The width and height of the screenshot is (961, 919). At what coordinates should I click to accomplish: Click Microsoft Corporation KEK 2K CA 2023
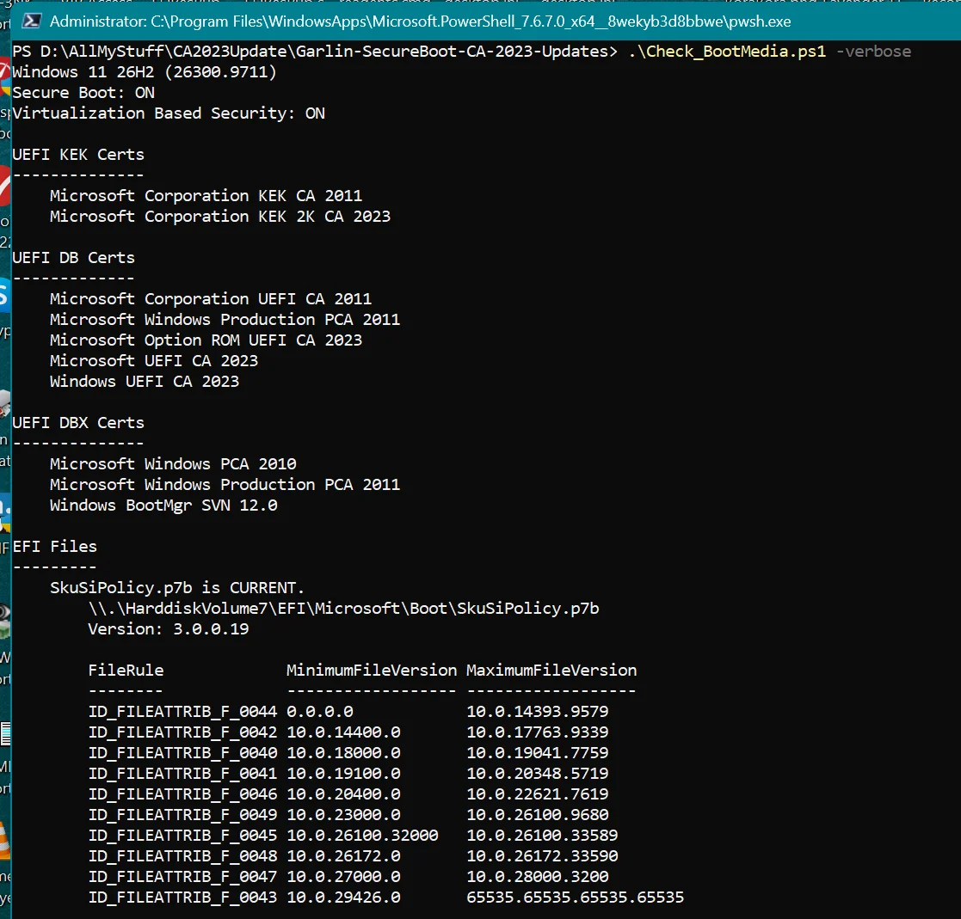point(220,216)
